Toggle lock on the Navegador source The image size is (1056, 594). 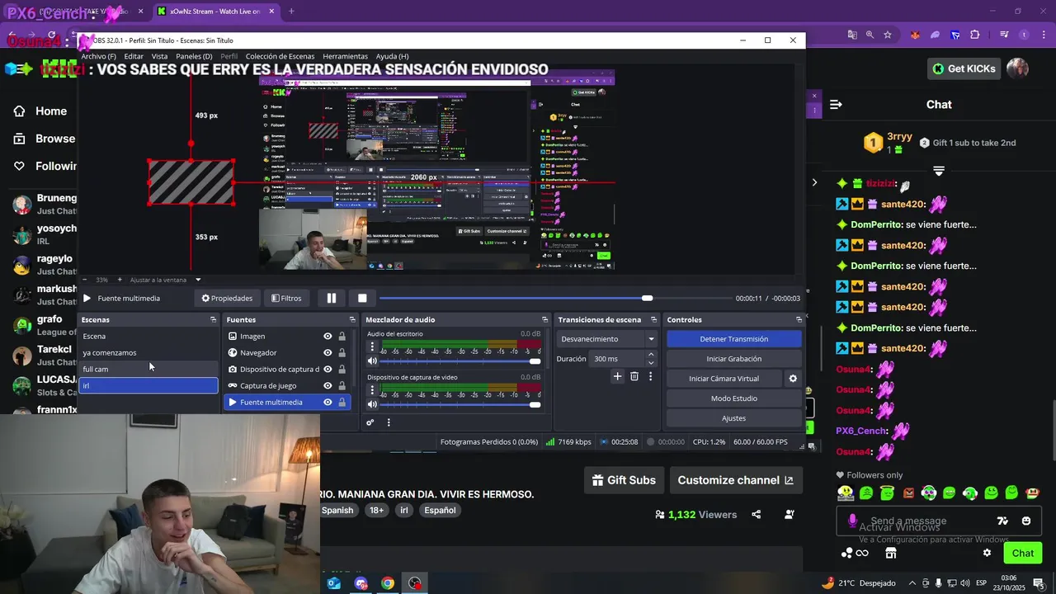pos(342,352)
